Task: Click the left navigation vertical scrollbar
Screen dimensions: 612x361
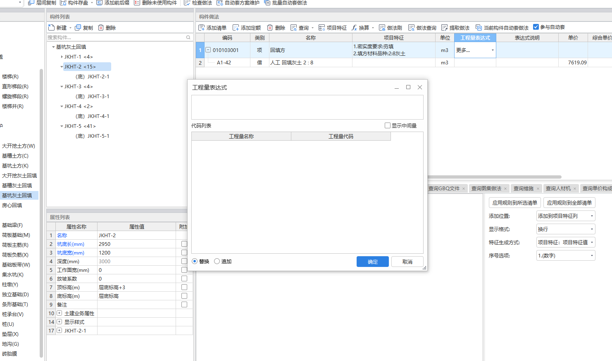Action: tap(41, 213)
